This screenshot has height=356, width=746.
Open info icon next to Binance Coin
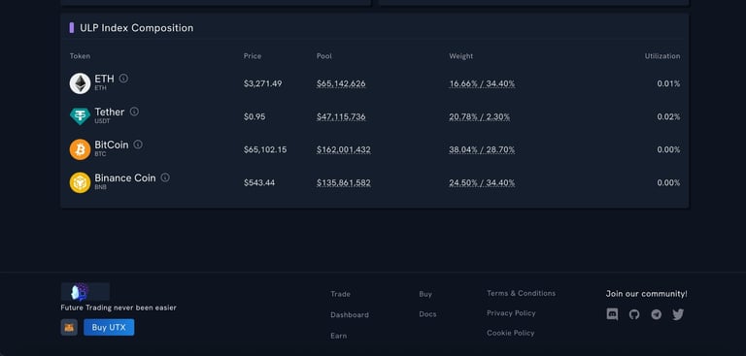(165, 178)
